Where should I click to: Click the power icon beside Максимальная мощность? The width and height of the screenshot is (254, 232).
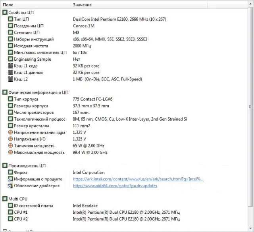pos(10,152)
